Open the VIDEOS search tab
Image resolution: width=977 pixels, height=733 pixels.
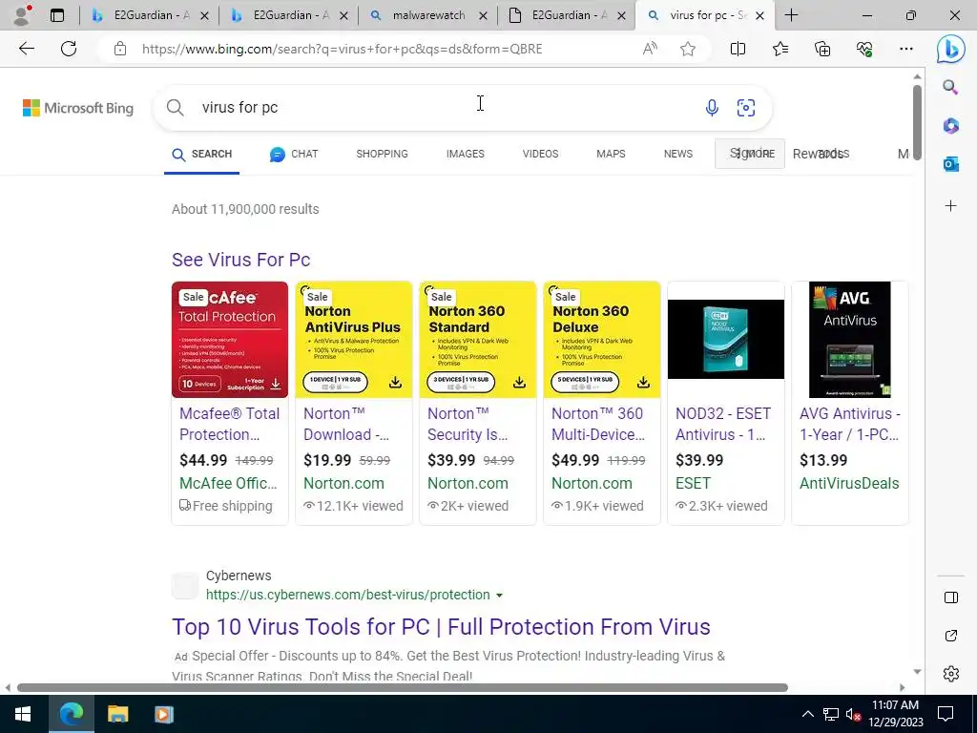point(540,154)
